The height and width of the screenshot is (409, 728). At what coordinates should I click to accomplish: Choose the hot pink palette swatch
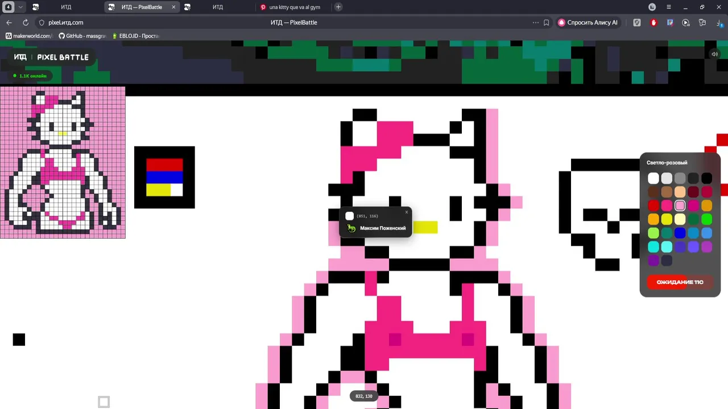click(x=667, y=206)
